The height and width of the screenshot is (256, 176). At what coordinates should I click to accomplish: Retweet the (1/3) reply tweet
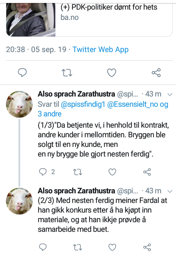click(x=77, y=172)
